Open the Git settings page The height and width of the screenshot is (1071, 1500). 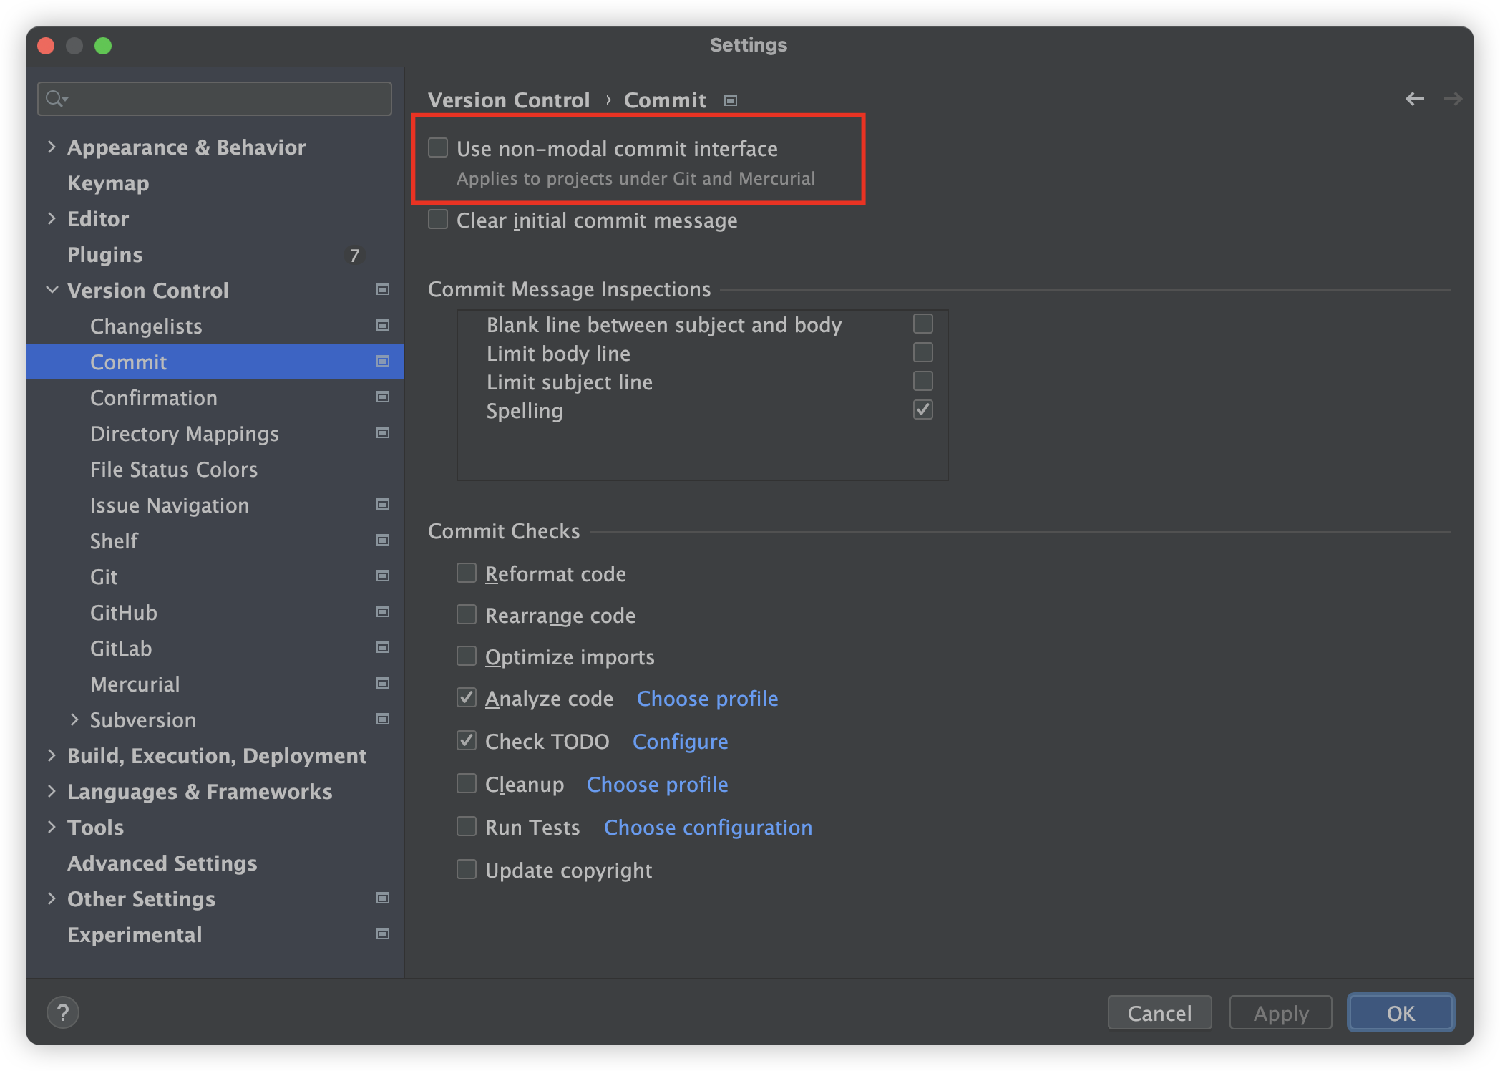pos(104,577)
